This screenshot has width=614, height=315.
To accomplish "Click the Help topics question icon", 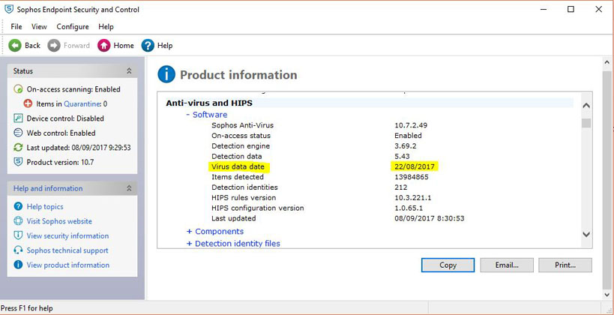I will pyautogui.click(x=18, y=206).
